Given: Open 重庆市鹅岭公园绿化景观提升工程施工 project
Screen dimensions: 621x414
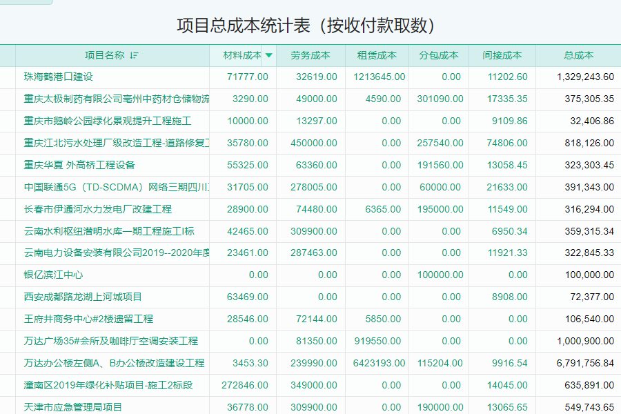Looking at the screenshot, I should click(x=108, y=121).
